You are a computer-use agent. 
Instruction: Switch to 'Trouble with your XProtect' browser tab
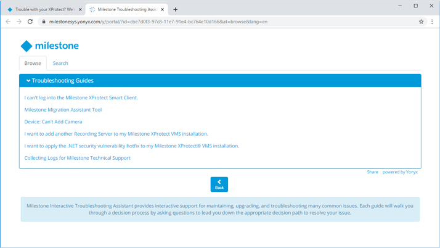pos(43,9)
